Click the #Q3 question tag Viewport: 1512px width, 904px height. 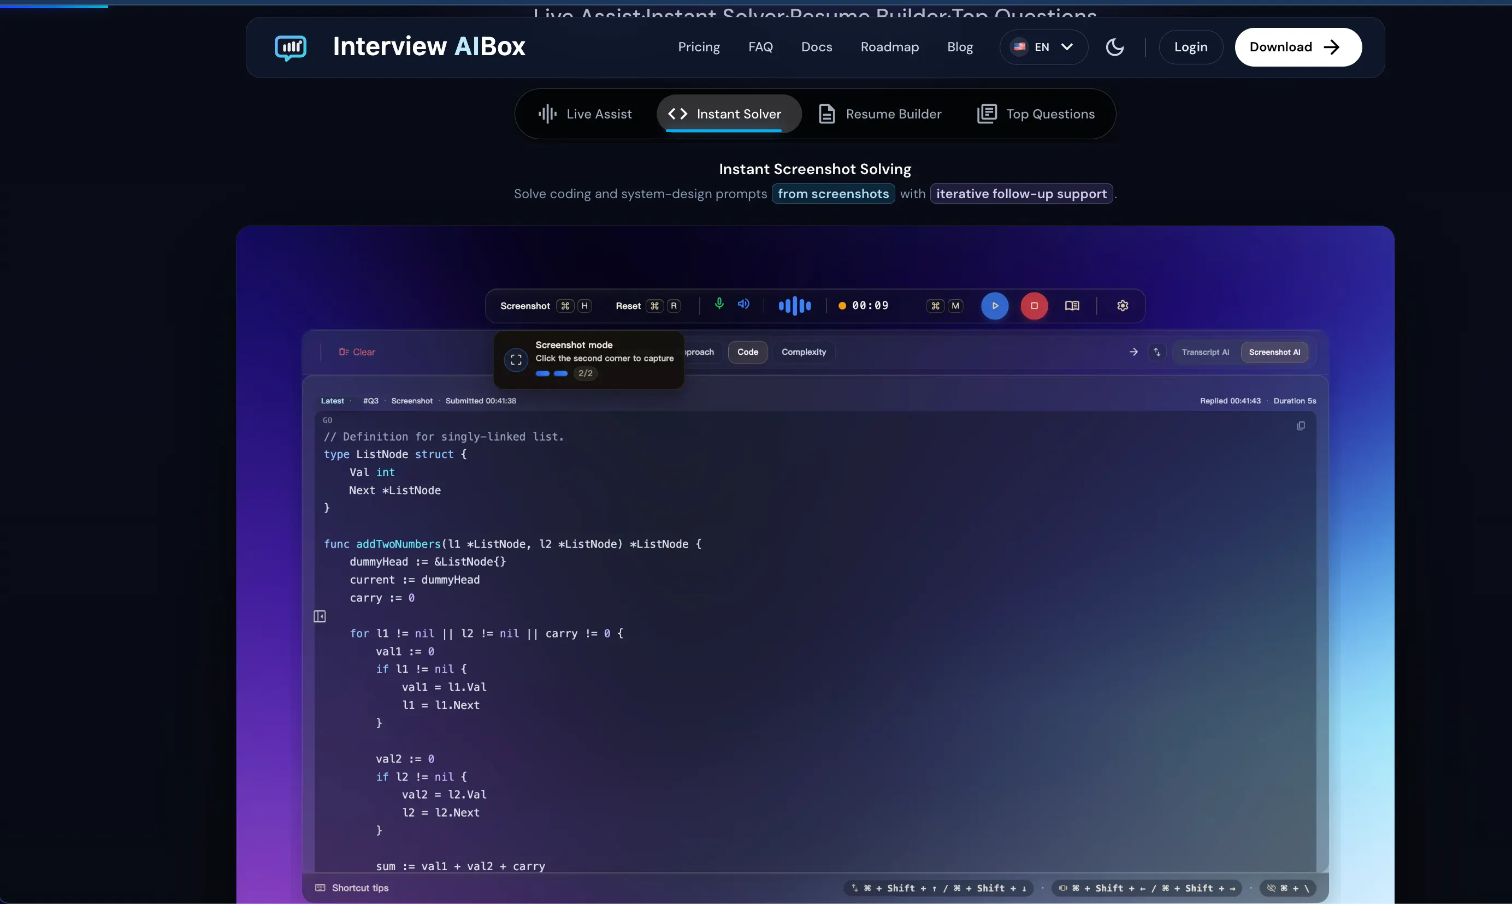point(370,401)
